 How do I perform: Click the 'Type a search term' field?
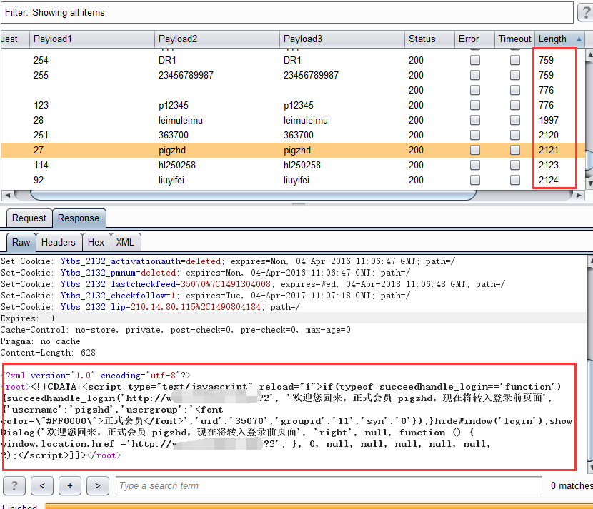click(329, 485)
